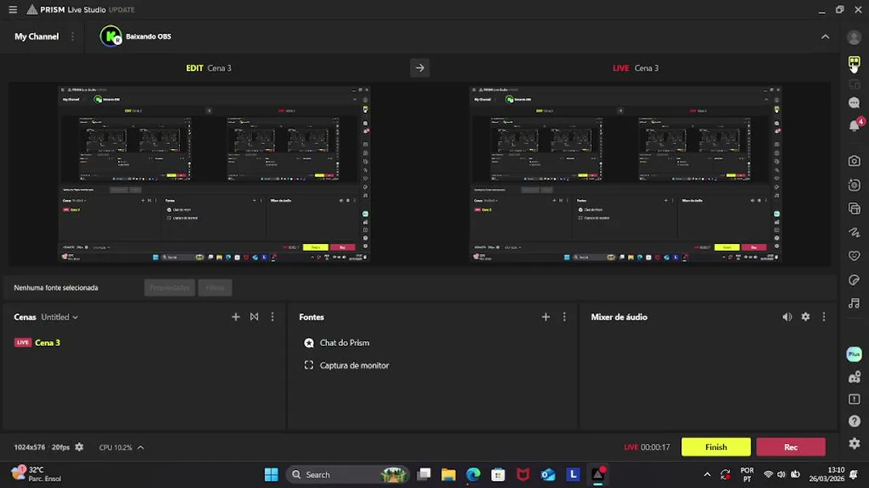The height and width of the screenshot is (488, 869).
Task: Open the background music note icon
Action: tap(854, 303)
